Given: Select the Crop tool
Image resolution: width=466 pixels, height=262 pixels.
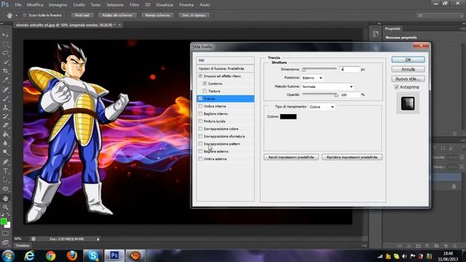Looking at the screenshot, I should (5, 71).
